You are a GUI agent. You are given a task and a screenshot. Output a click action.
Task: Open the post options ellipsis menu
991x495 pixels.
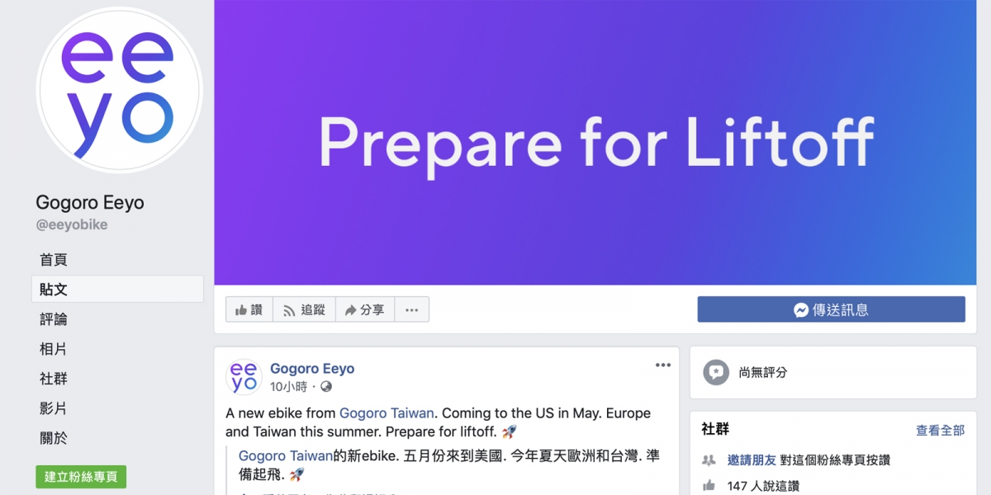(663, 365)
